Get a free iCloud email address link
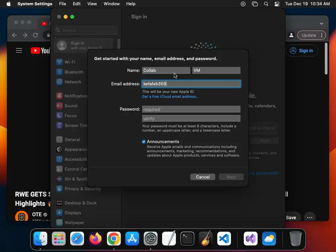 (170, 97)
